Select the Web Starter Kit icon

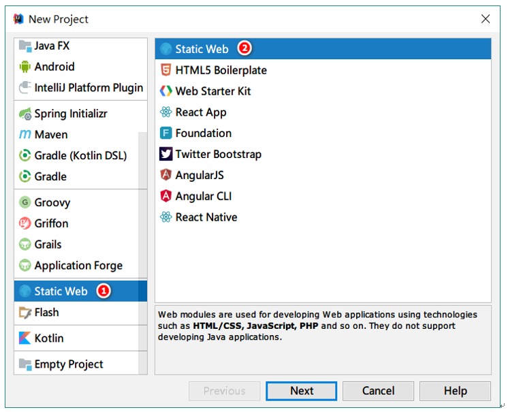(166, 91)
